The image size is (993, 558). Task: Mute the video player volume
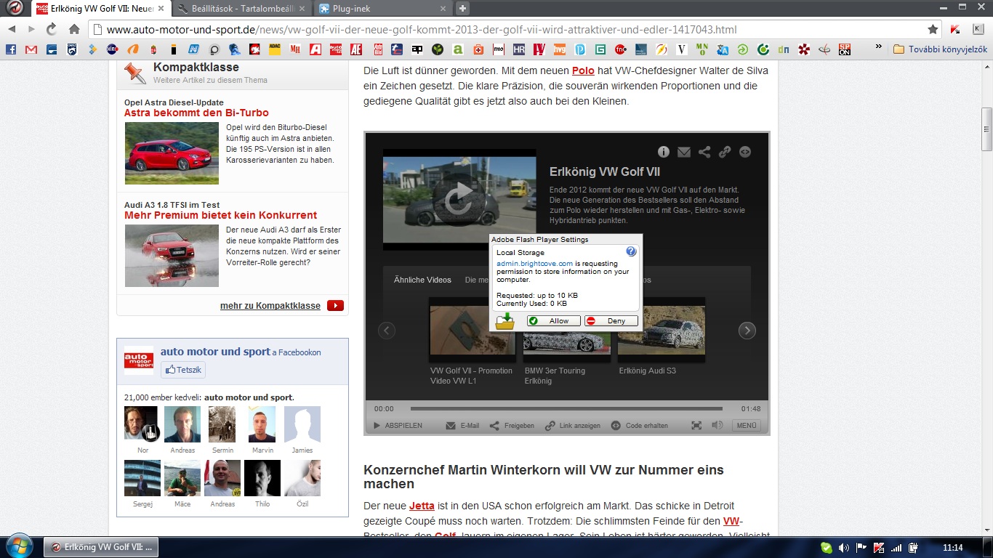(x=717, y=426)
